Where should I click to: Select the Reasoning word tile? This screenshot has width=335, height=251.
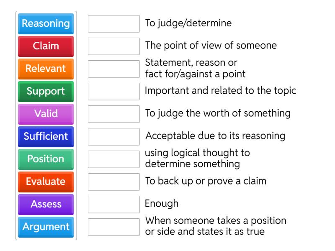[45, 24]
